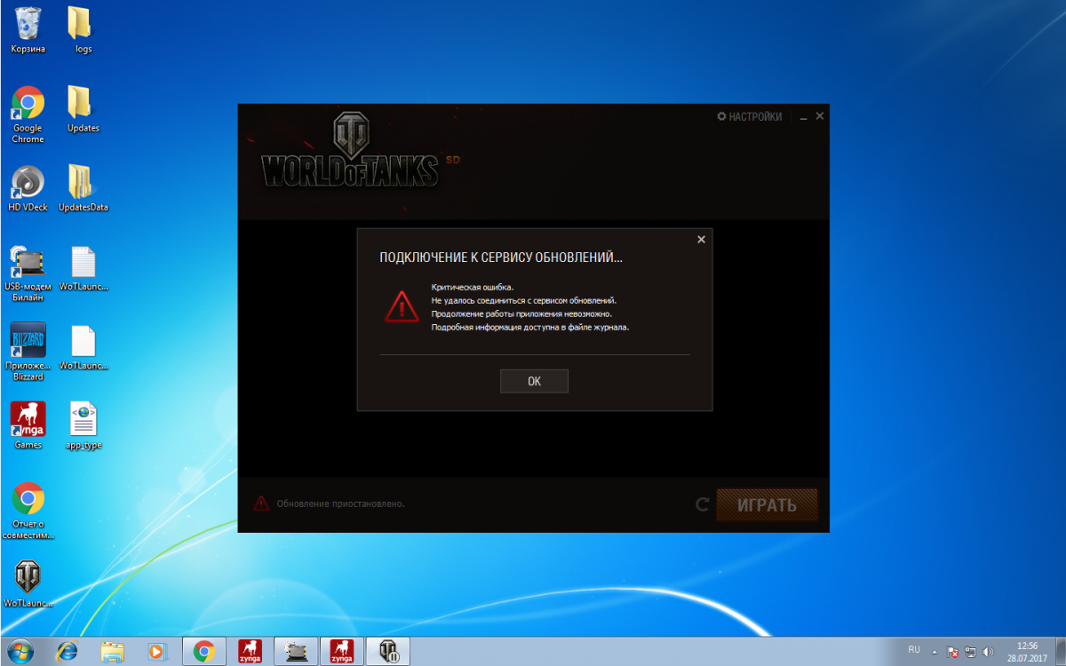Open Windows Media Player from the taskbar
1066x666 pixels.
[157, 651]
